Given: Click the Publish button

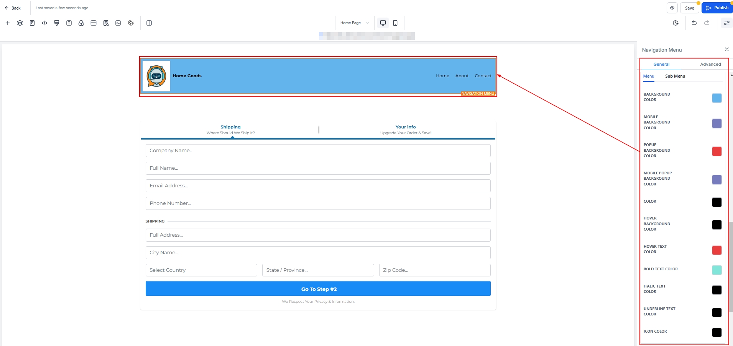Looking at the screenshot, I should [717, 8].
